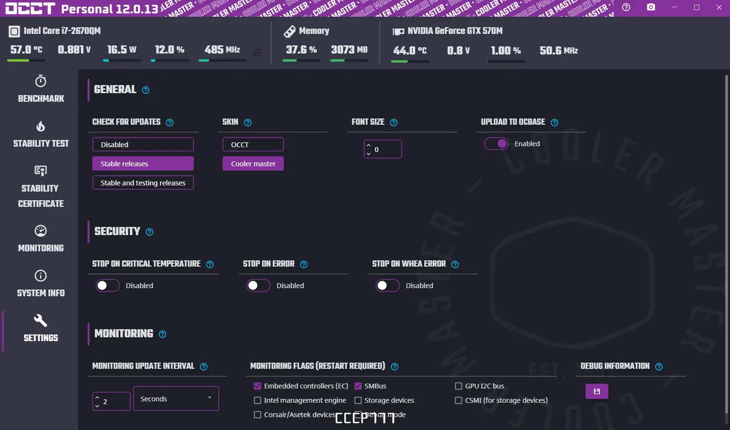Check CSMI (for storage devices)
Viewport: 730px width, 430px height.
(x=459, y=400)
